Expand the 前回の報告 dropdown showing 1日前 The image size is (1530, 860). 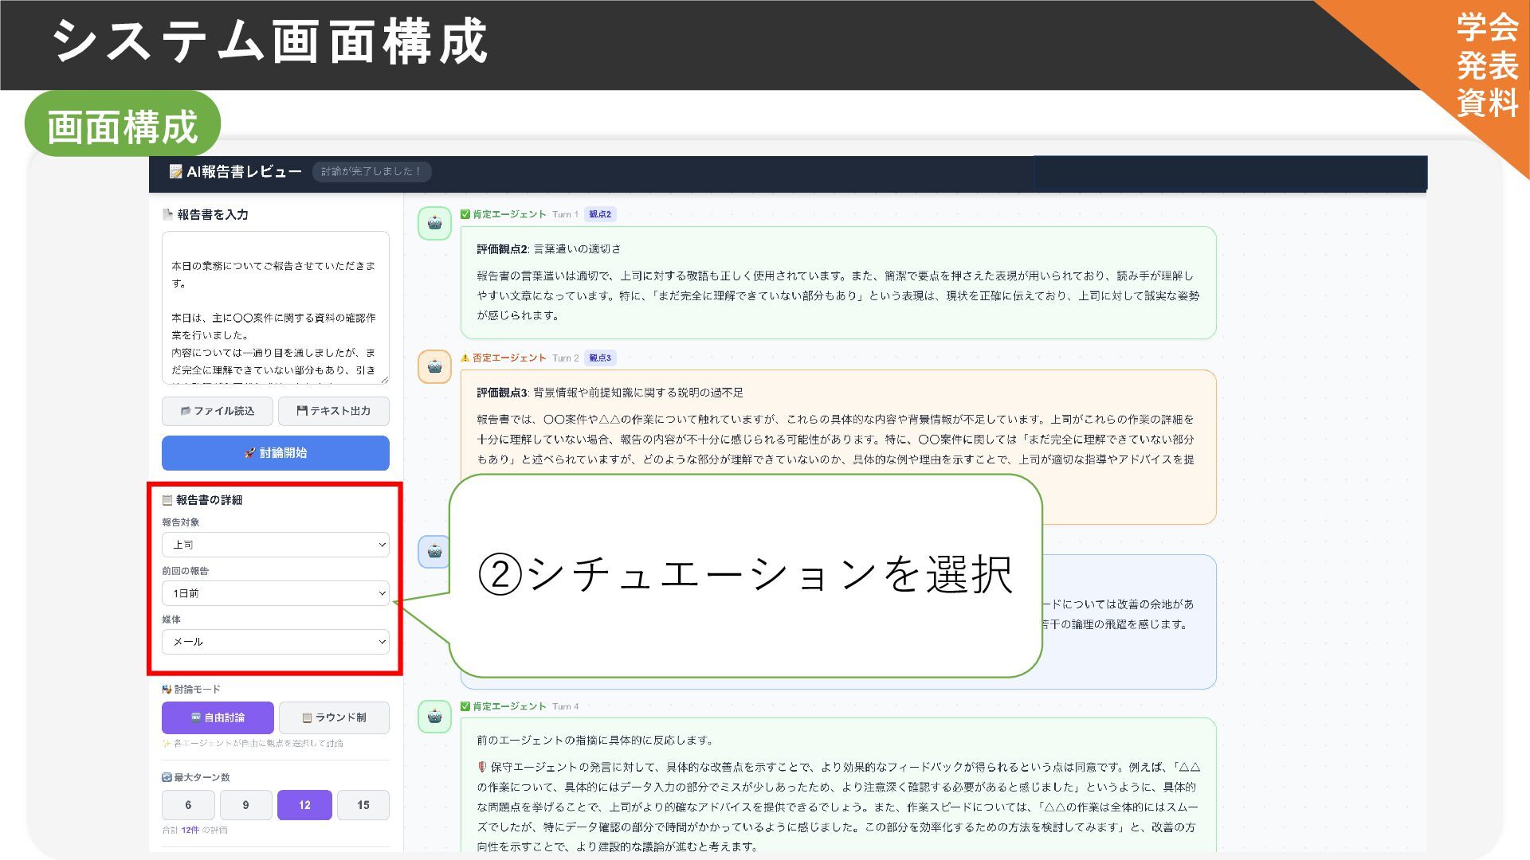[275, 593]
